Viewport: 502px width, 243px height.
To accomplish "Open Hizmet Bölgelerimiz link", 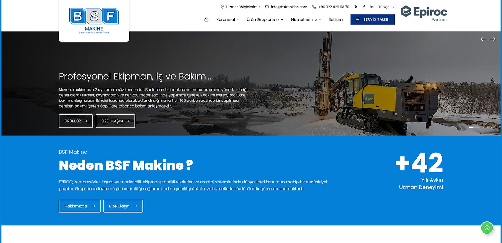I will (240, 7).
